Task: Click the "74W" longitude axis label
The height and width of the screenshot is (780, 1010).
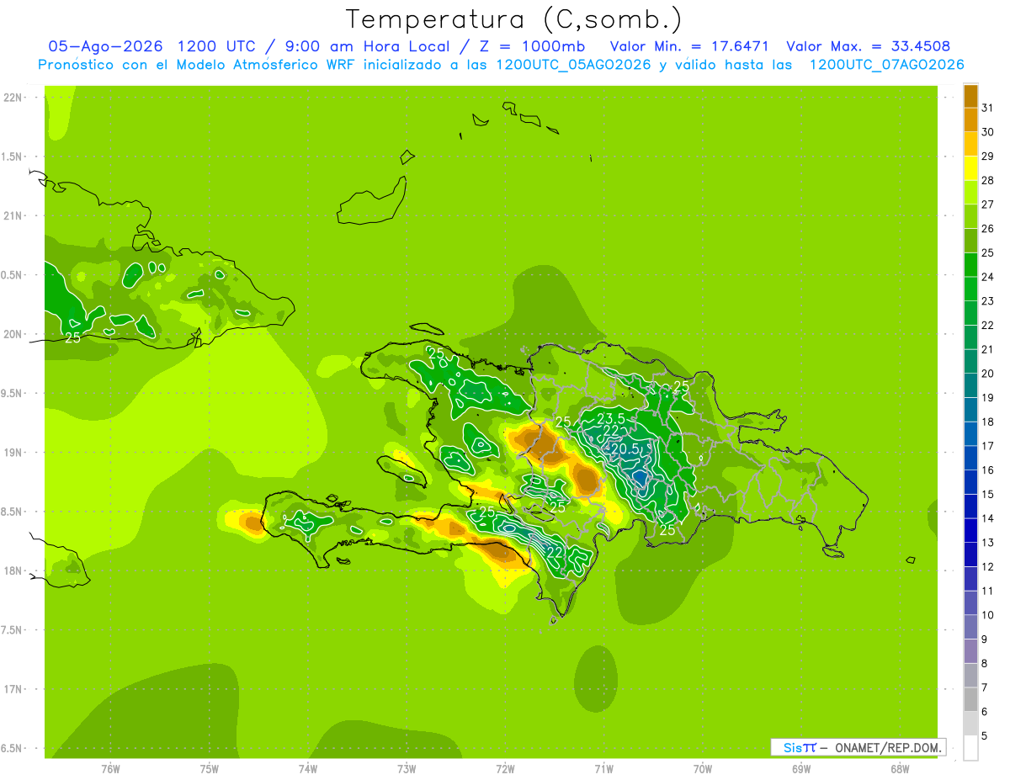Action: (308, 769)
